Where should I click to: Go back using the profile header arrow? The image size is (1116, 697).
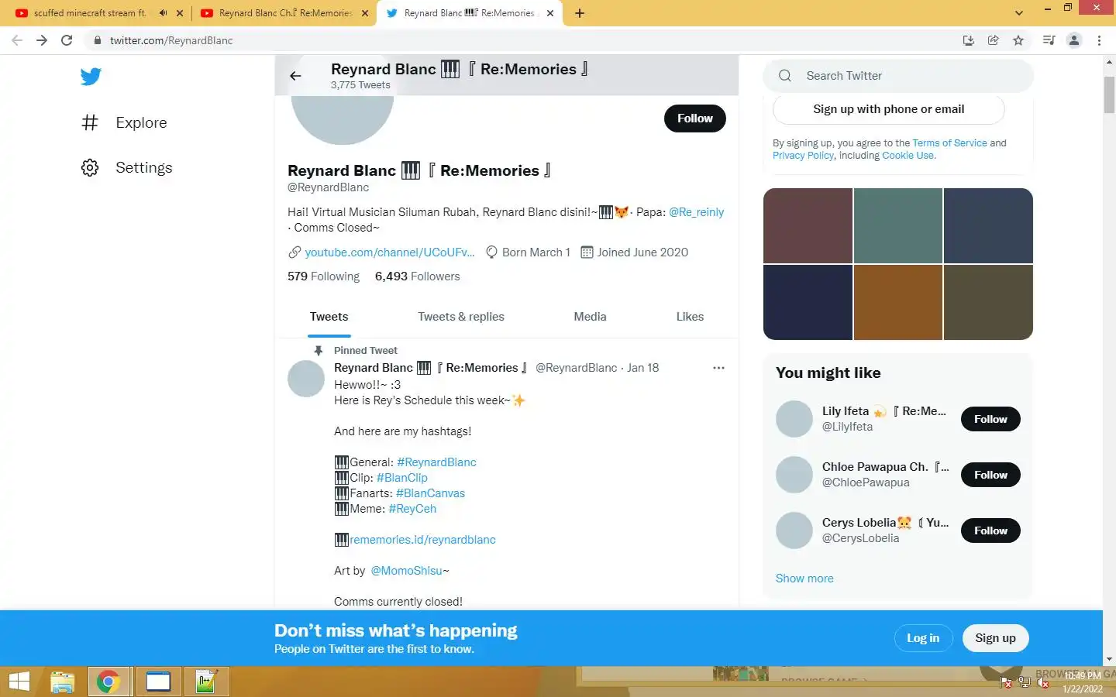[x=295, y=76]
